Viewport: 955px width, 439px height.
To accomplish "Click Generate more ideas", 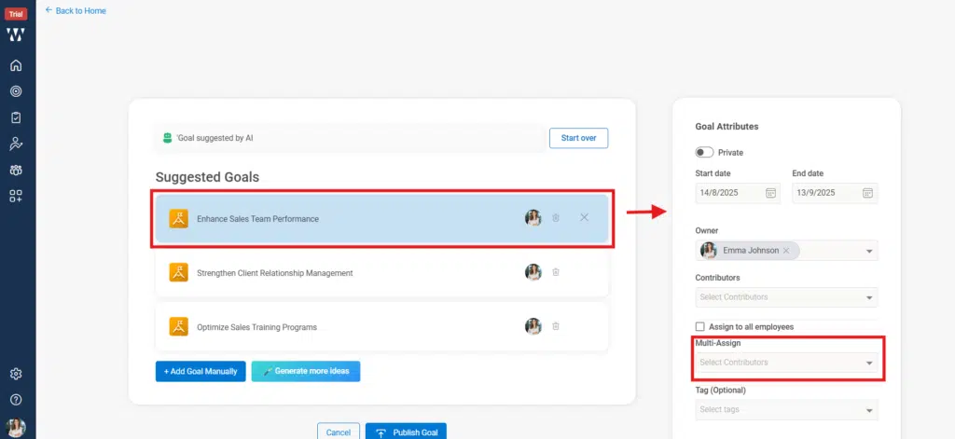I will (306, 371).
